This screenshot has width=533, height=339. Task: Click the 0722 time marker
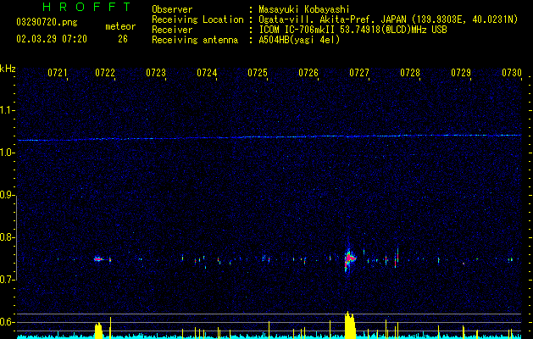pyautogui.click(x=105, y=73)
